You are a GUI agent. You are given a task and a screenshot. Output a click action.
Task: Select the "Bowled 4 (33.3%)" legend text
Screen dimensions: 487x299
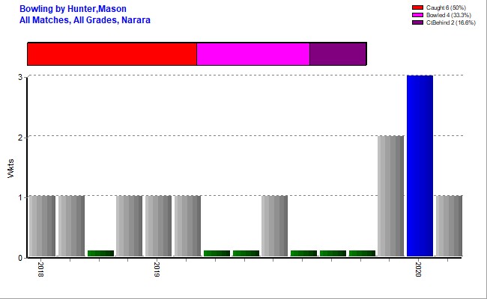click(449, 15)
